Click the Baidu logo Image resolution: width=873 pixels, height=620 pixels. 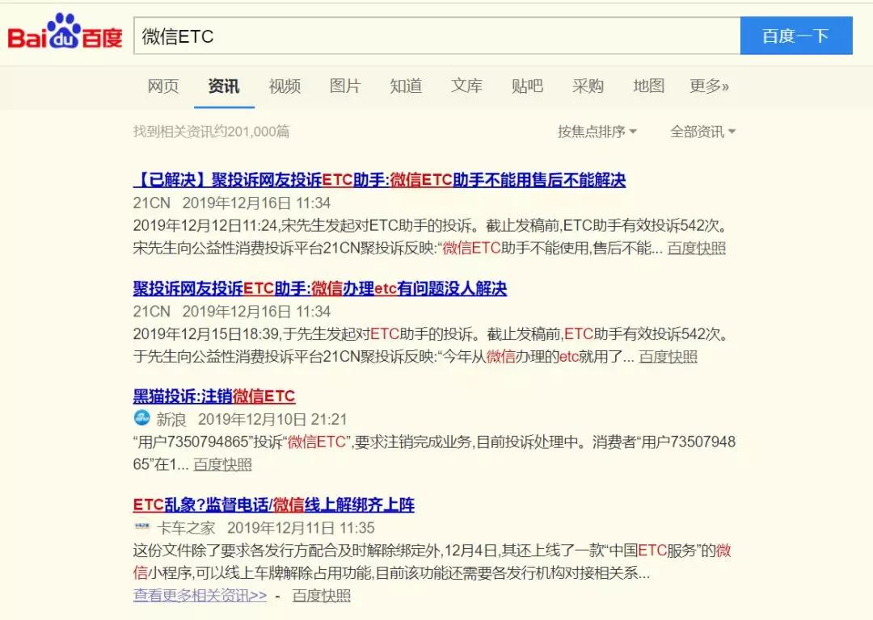[65, 32]
